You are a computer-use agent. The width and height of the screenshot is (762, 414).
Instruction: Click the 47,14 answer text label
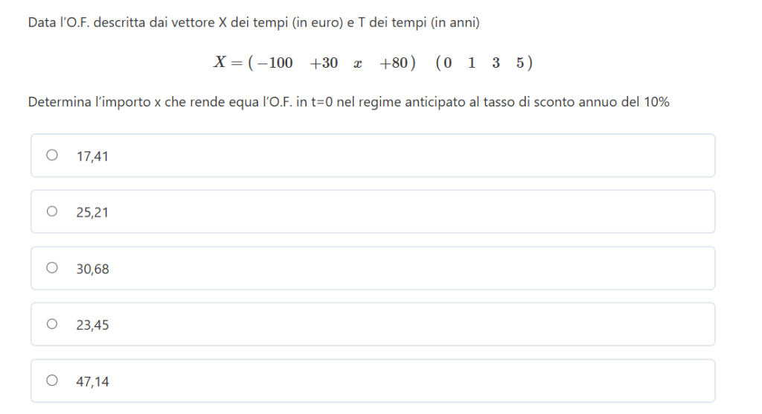tap(92, 382)
